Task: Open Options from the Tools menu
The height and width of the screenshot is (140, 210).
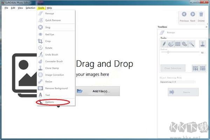Action: (x=49, y=102)
